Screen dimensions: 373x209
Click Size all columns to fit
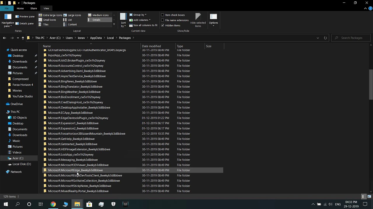(143, 25)
